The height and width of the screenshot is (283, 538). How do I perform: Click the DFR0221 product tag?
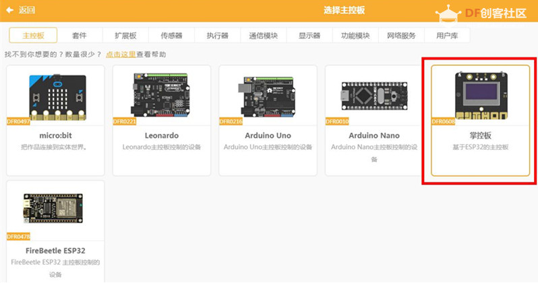125,122
